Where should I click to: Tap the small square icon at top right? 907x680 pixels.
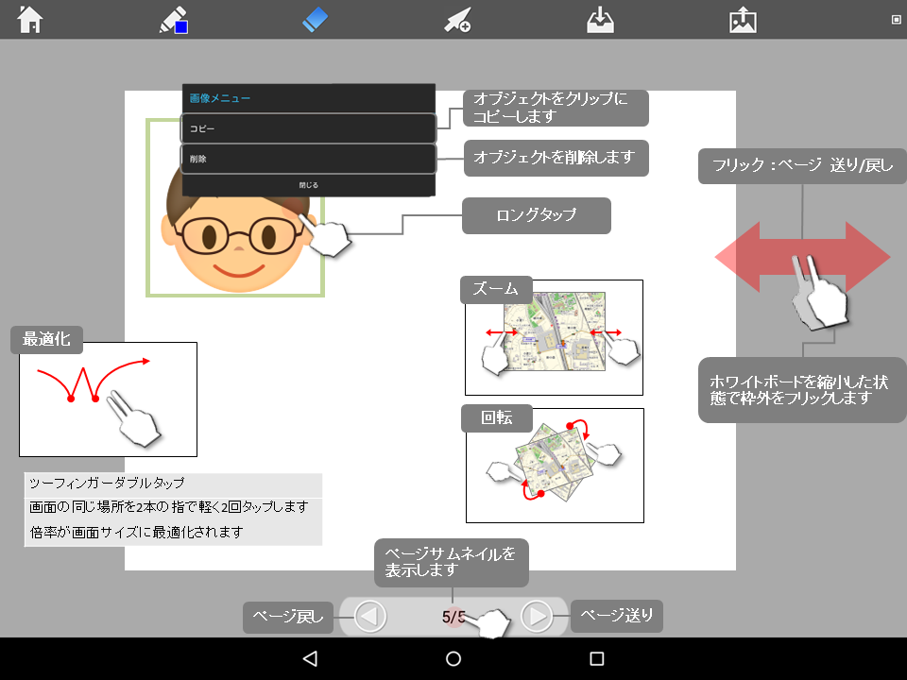pos(896,19)
